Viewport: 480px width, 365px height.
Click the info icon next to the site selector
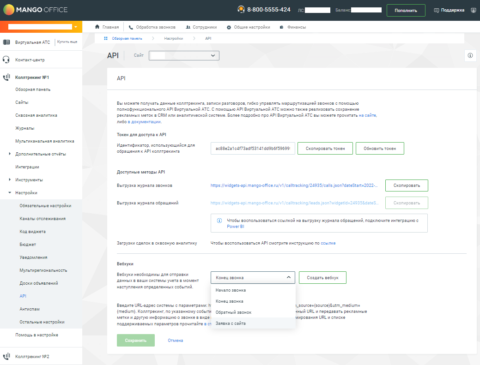470,55
